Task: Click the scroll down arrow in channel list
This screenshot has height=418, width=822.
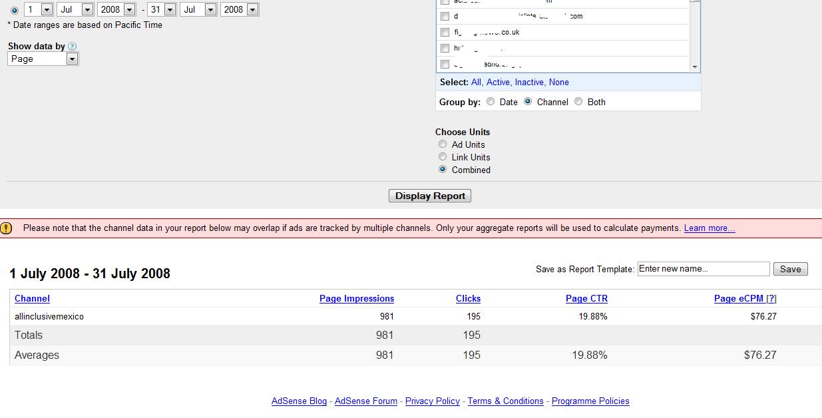Action: click(x=695, y=67)
